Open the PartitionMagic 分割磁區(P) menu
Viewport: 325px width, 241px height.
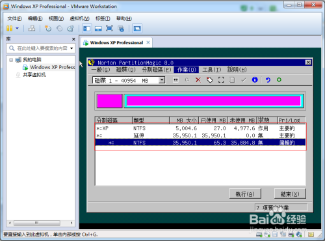click(157, 70)
